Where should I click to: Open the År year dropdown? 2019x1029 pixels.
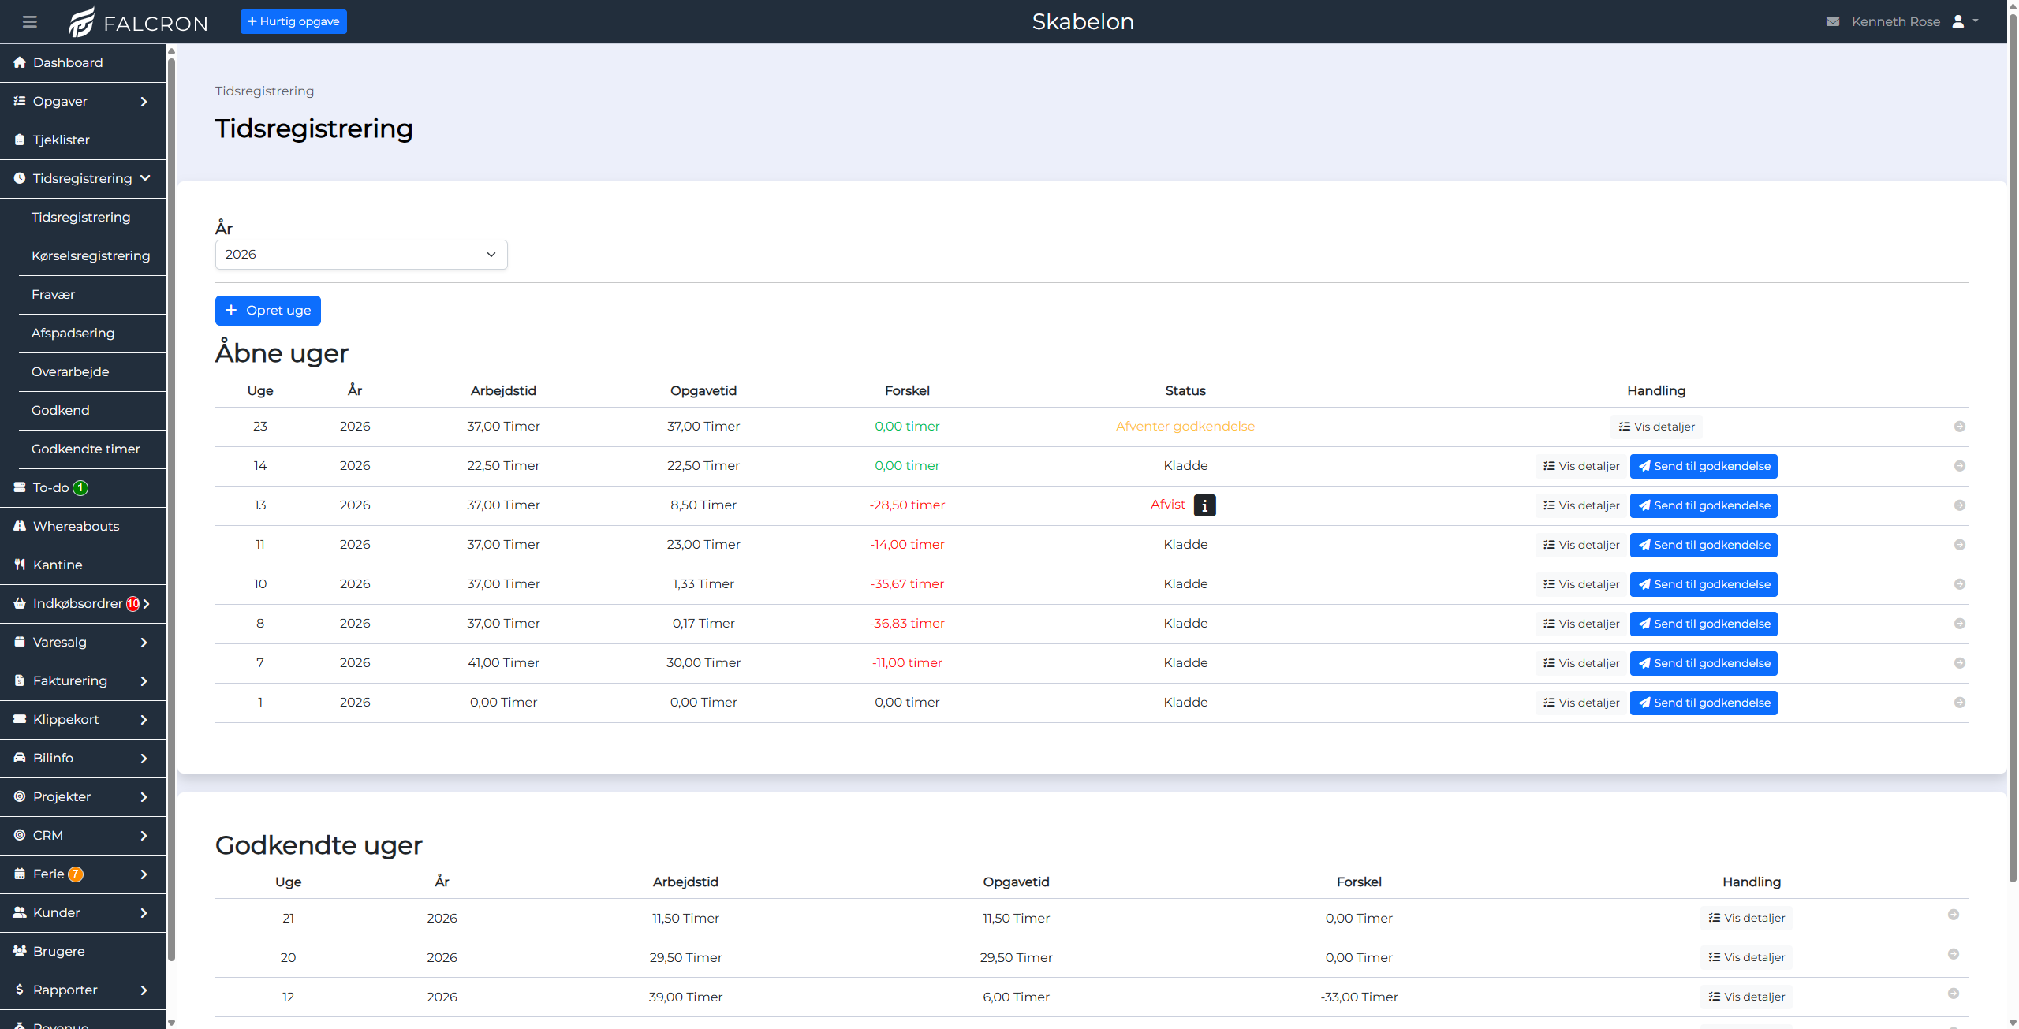pos(361,255)
